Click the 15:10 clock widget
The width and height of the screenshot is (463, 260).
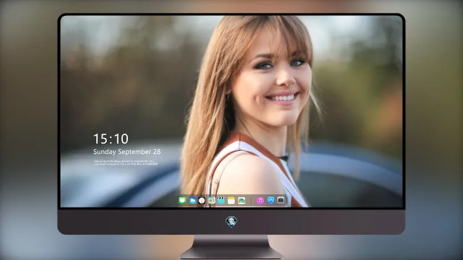(x=111, y=139)
